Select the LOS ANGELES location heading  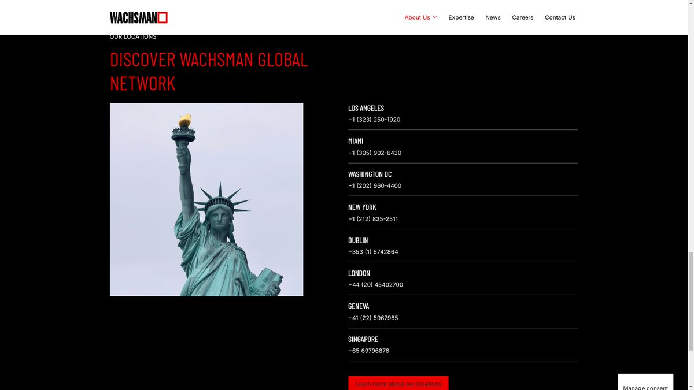pos(366,108)
